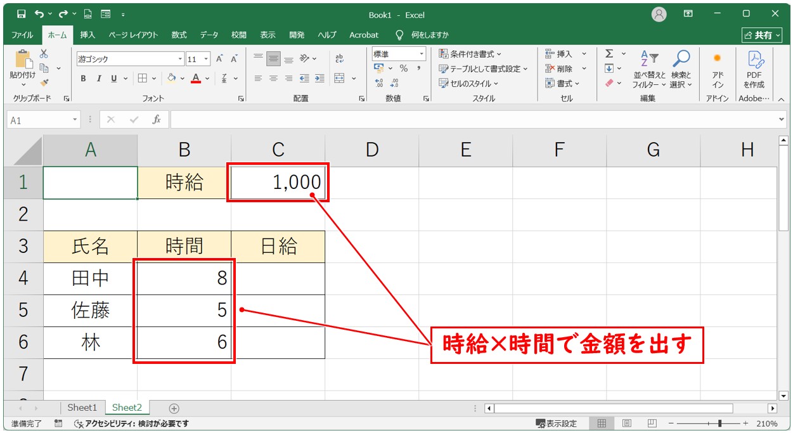The height and width of the screenshot is (433, 793).
Task: Click the Wrap Text icon
Action: click(x=339, y=58)
